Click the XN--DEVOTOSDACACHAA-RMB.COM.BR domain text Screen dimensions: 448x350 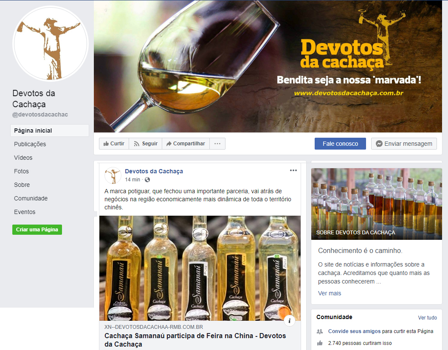[154, 327]
